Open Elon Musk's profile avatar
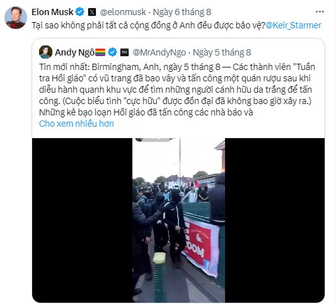 (x=16, y=18)
